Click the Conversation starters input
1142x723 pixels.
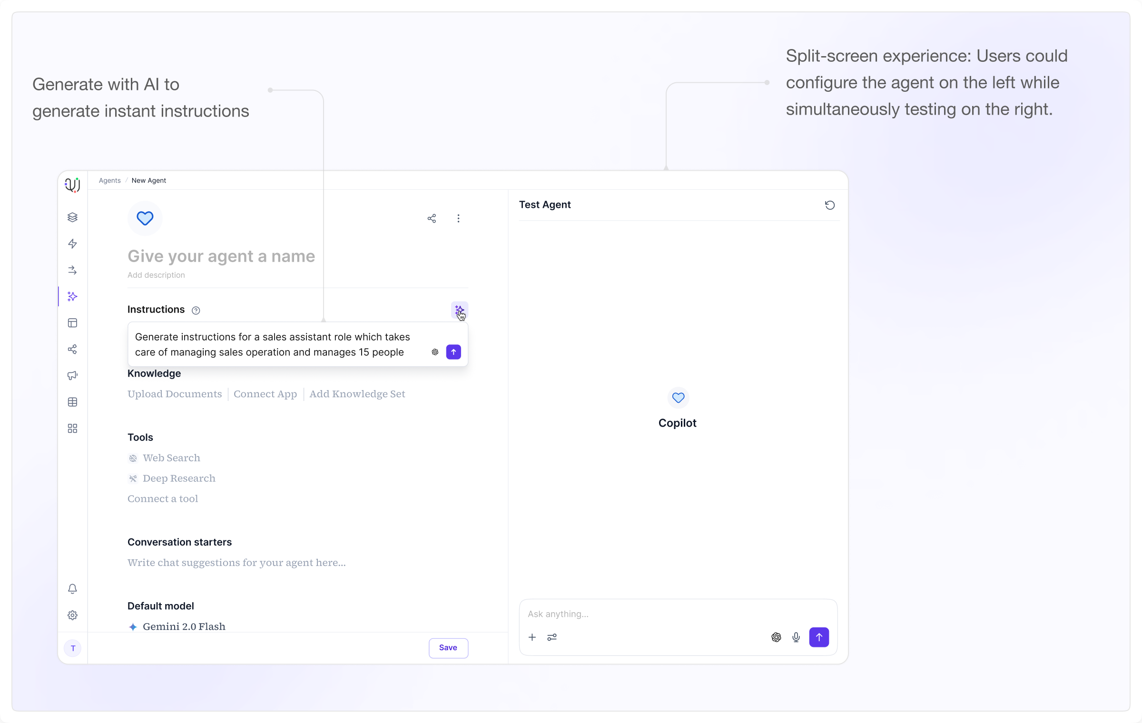236,563
